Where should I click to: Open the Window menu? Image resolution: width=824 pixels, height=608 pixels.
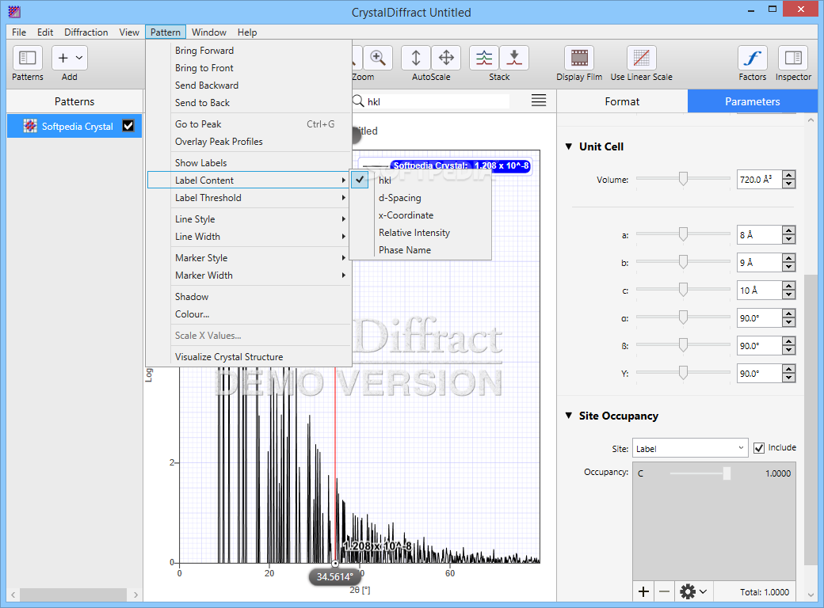coord(208,32)
